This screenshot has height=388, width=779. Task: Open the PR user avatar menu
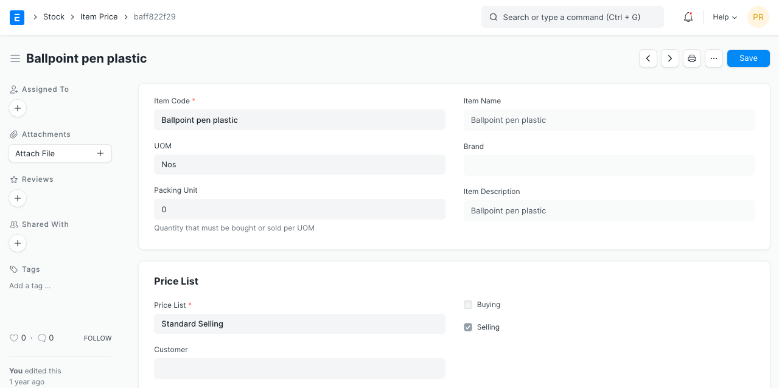pos(758,17)
